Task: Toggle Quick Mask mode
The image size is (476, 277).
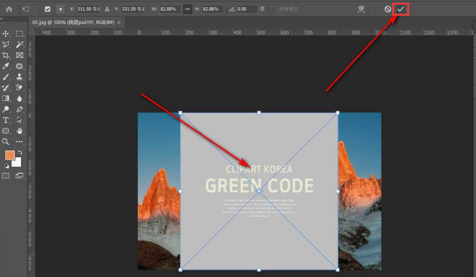Action: coord(6,176)
